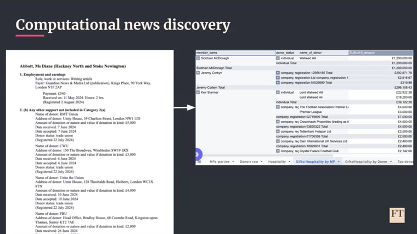Open MPs-parties tab dropdown arrow
Image resolution: width=417 pixels, height=234 pixels.
tap(233, 162)
